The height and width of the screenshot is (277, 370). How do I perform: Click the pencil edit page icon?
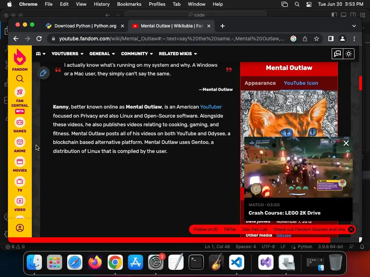click(x=43, y=73)
